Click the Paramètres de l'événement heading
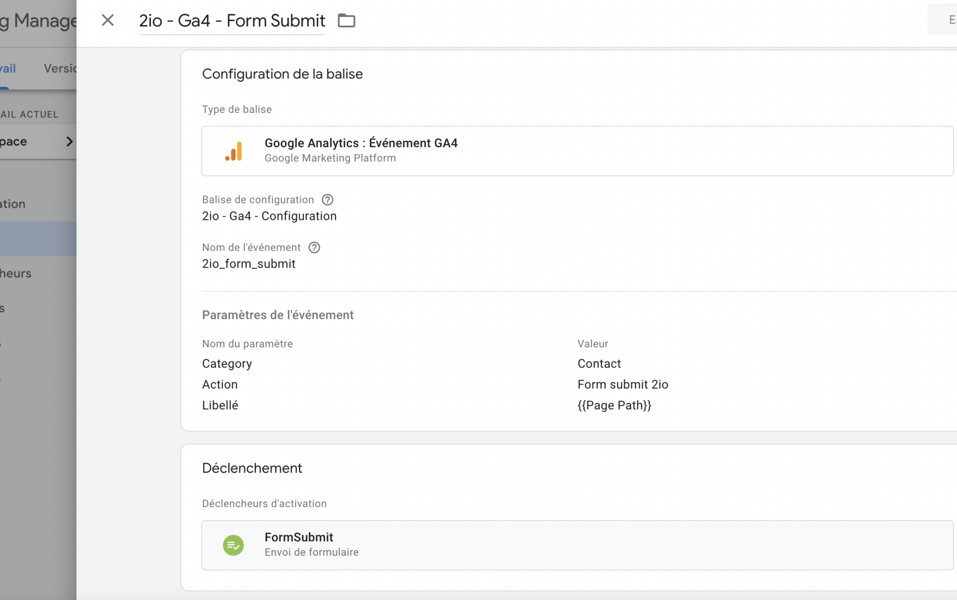This screenshot has width=957, height=600. click(278, 315)
